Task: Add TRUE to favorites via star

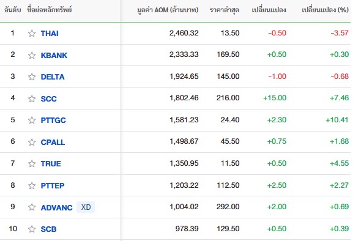Action: (x=32, y=164)
